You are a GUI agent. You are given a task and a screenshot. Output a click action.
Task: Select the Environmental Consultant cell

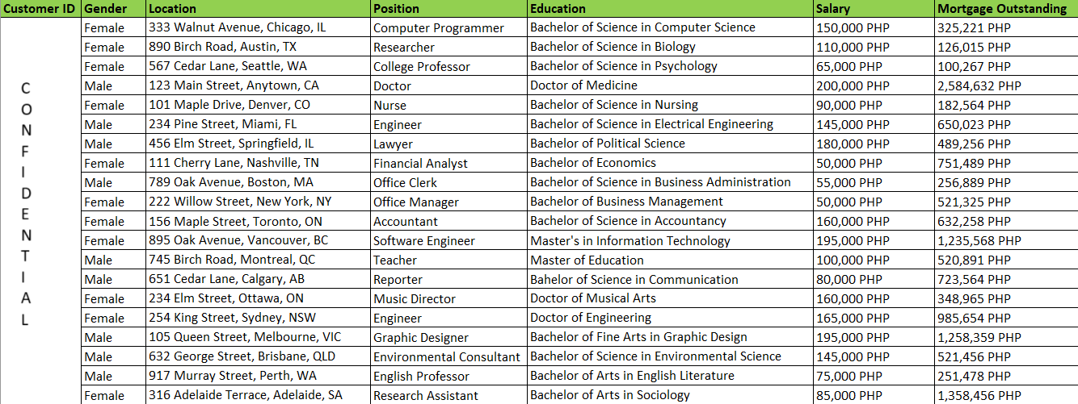pos(448,356)
